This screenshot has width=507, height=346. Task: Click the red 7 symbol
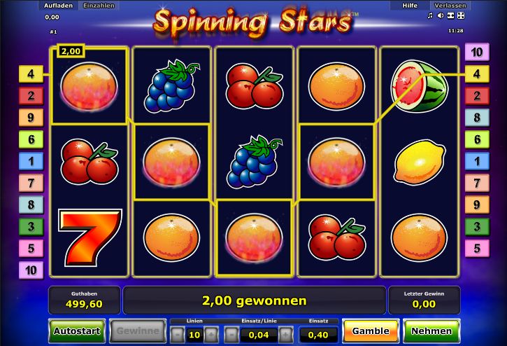point(90,237)
